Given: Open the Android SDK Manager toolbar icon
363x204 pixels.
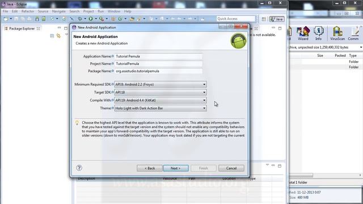Looking at the screenshot, I should pyautogui.click(x=37, y=19).
